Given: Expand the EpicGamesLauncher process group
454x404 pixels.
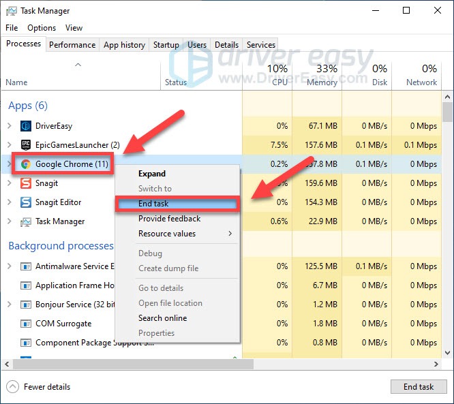Looking at the screenshot, I should coord(10,145).
